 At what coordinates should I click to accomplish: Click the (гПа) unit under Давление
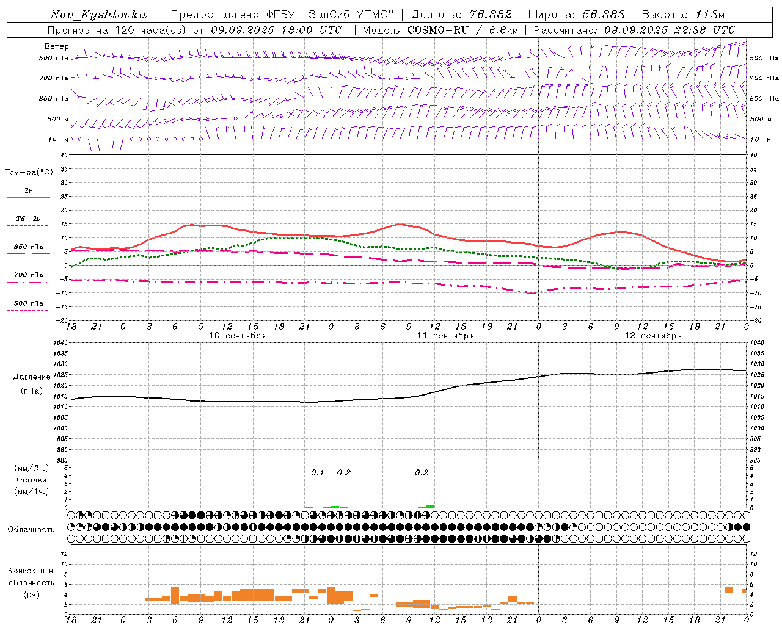[31, 391]
